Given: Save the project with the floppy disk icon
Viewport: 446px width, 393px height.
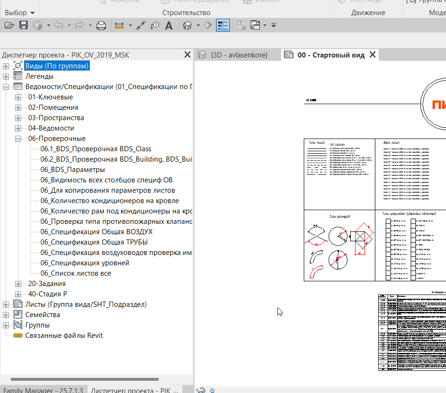Looking at the screenshot, I should (x=24, y=25).
